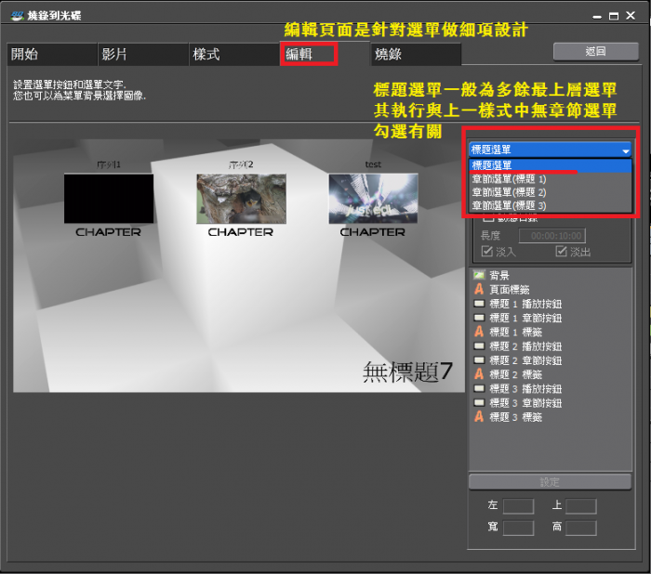
Task: Choose 章節選單(標題 3) from the dropdown list
Action: point(509,204)
